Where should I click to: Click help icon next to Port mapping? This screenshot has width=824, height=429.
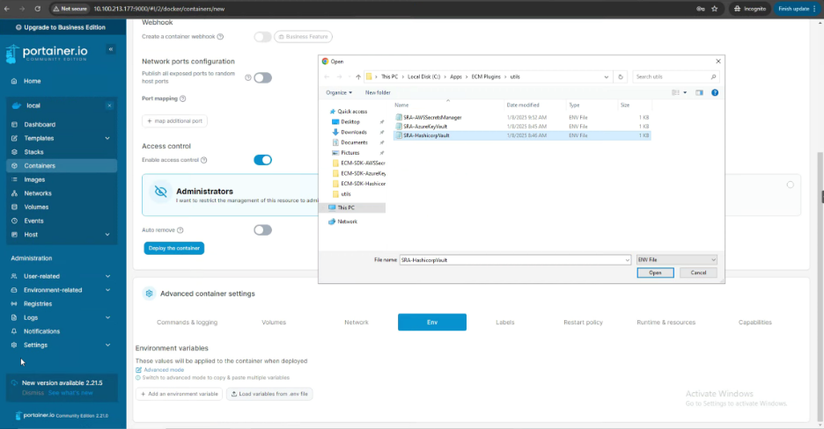tap(183, 98)
